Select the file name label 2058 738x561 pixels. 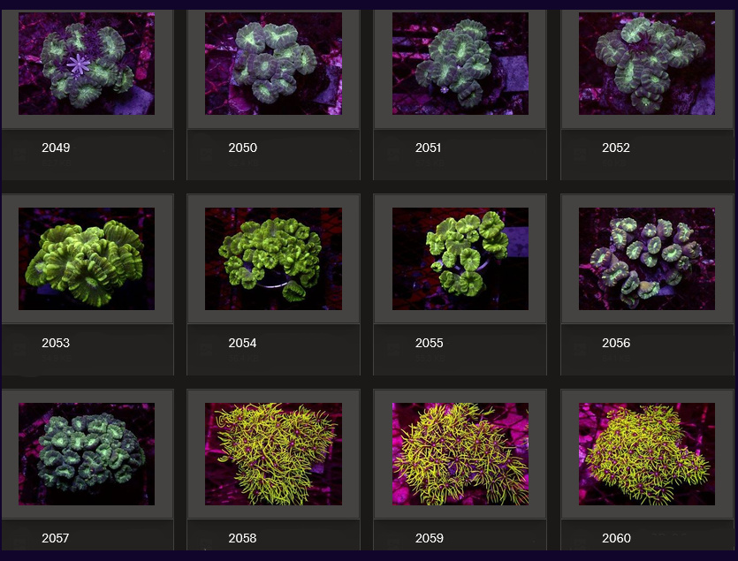(242, 538)
